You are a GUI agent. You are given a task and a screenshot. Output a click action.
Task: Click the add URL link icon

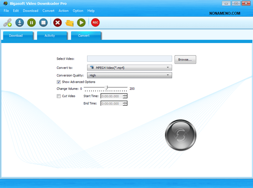point(8,23)
